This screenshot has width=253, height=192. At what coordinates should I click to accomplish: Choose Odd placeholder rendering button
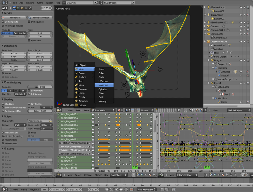tap(46, 140)
